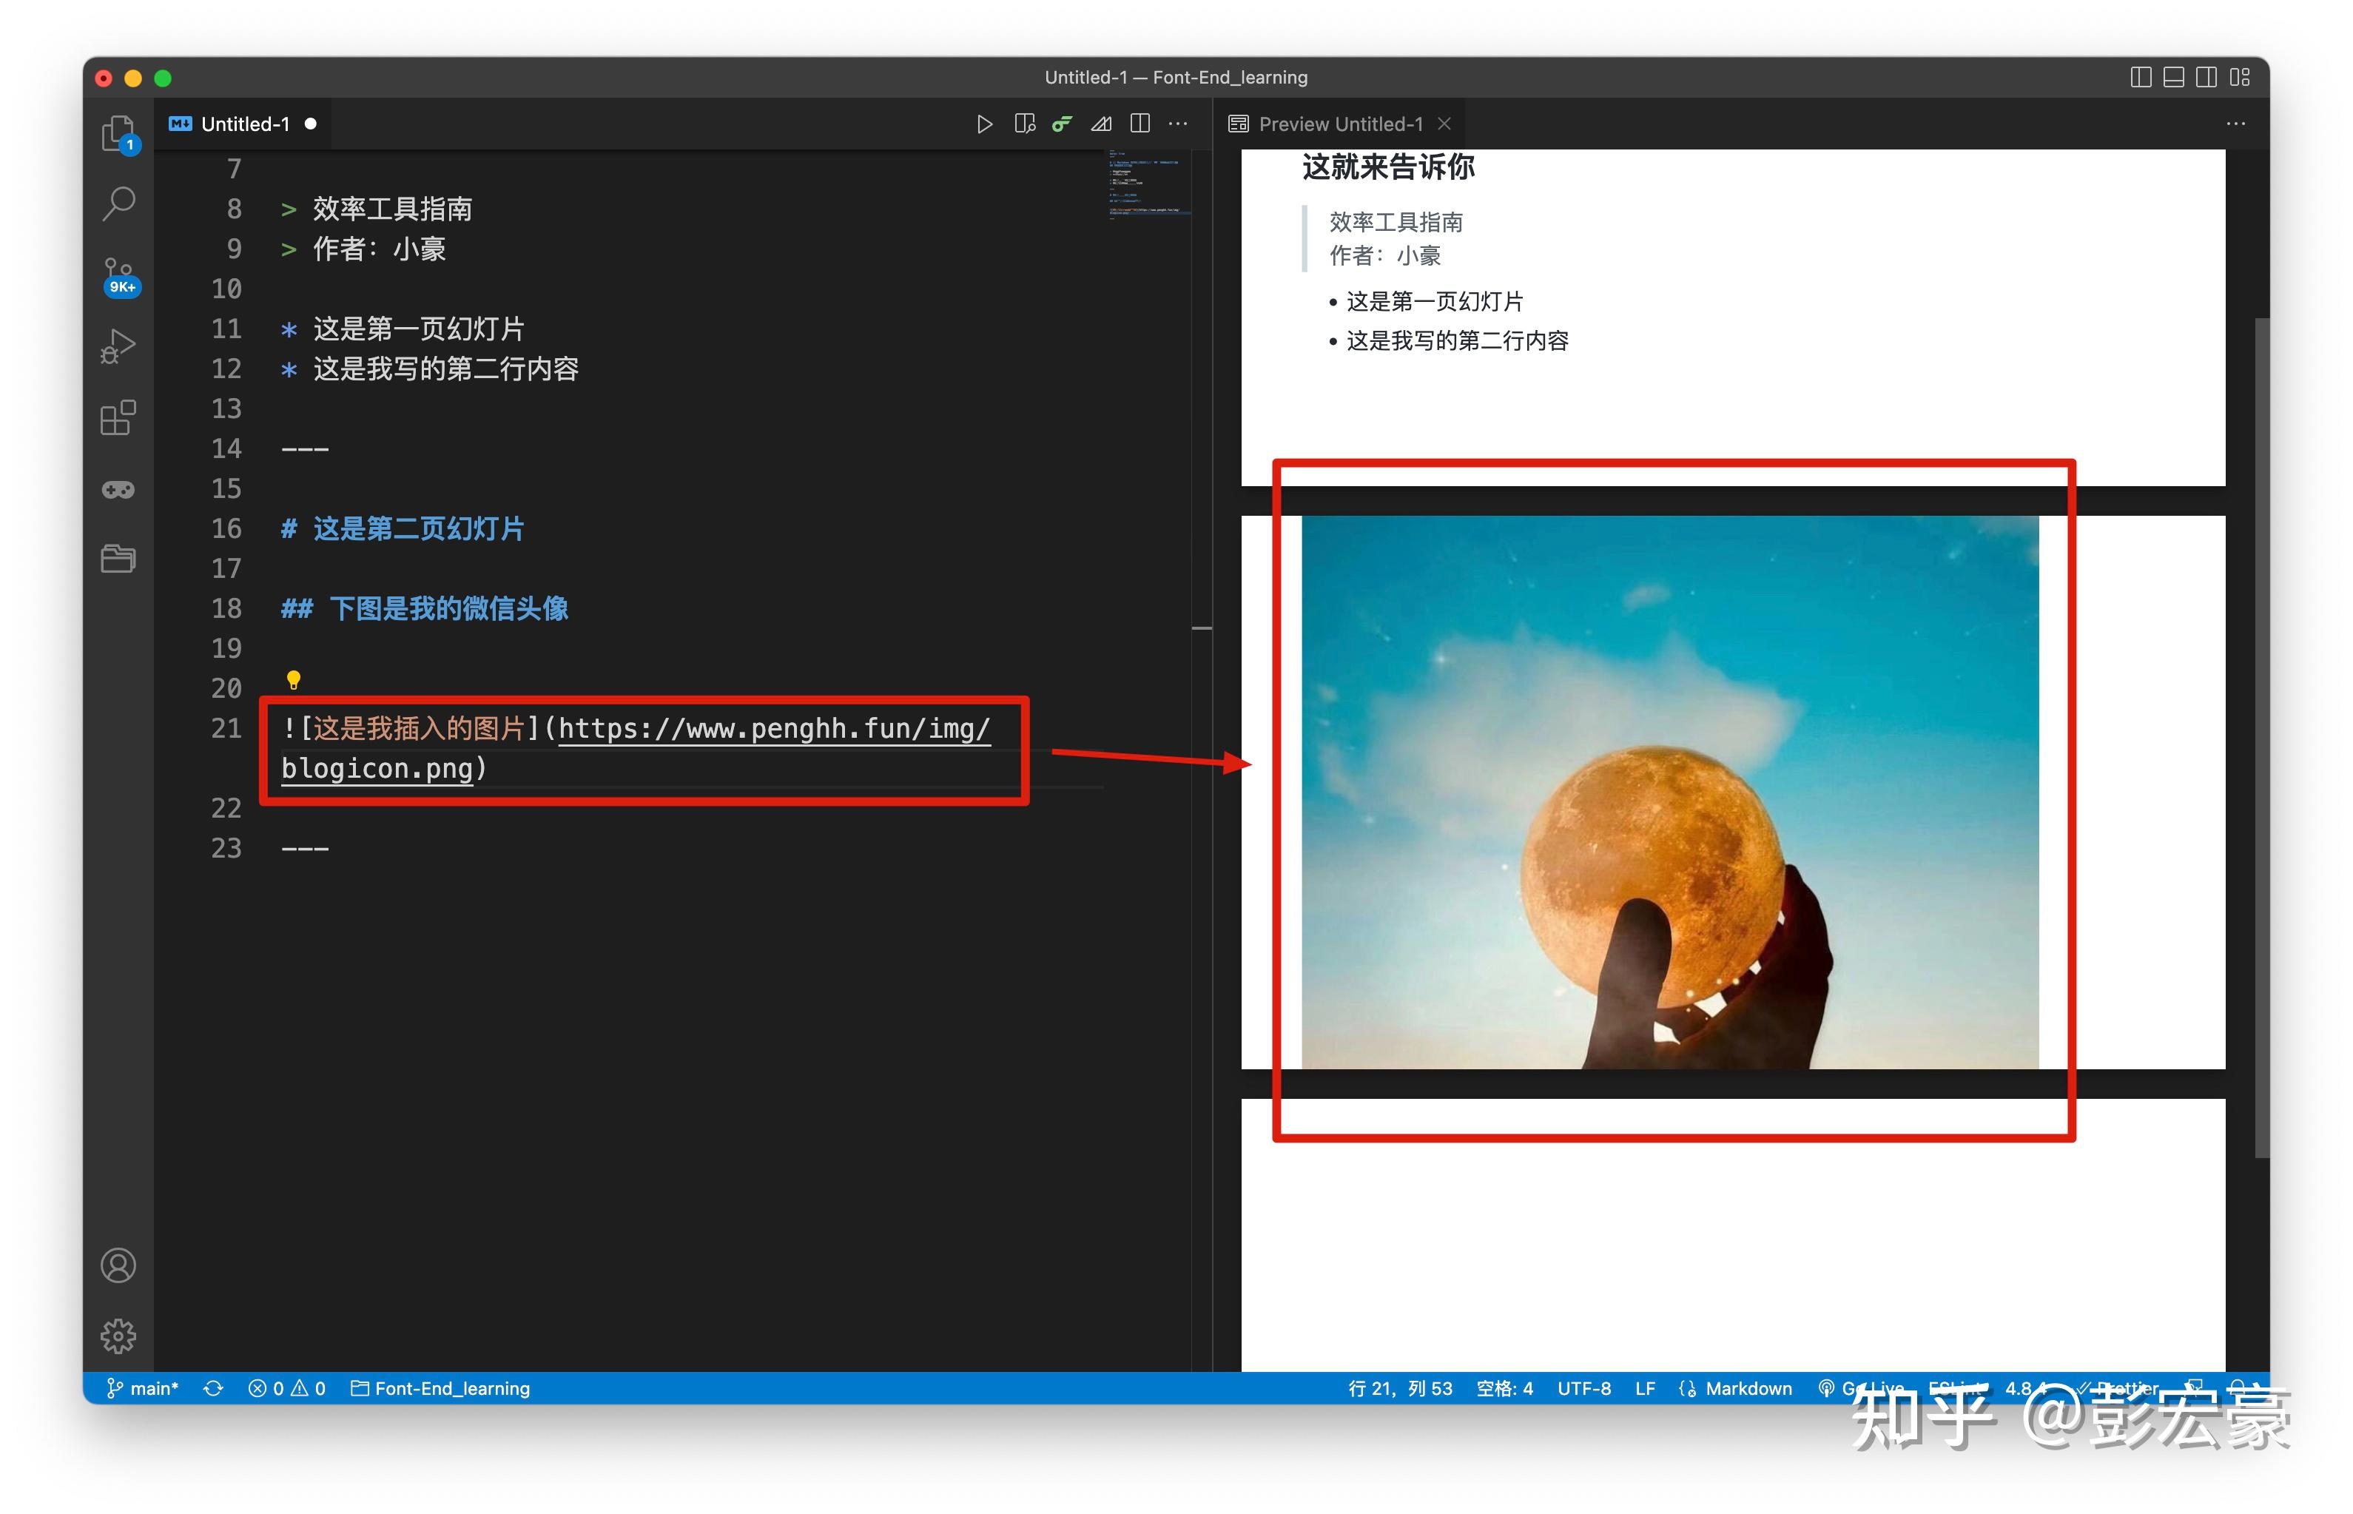Open the Search view in the sidebar
2353x1514 pixels.
pyautogui.click(x=119, y=201)
